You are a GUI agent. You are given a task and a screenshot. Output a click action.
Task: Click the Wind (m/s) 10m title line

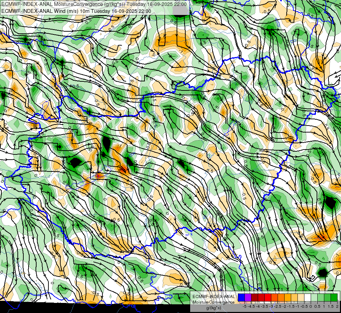pyautogui.click(x=76, y=11)
